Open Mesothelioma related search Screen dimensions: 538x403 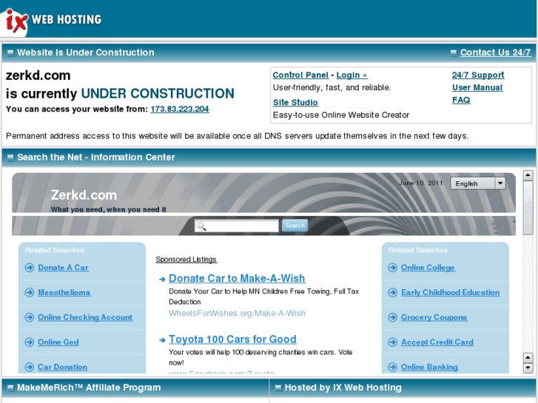coord(64,293)
